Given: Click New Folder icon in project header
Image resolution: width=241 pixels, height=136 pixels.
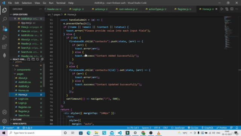Looking at the screenshot, I should pos(33,59).
